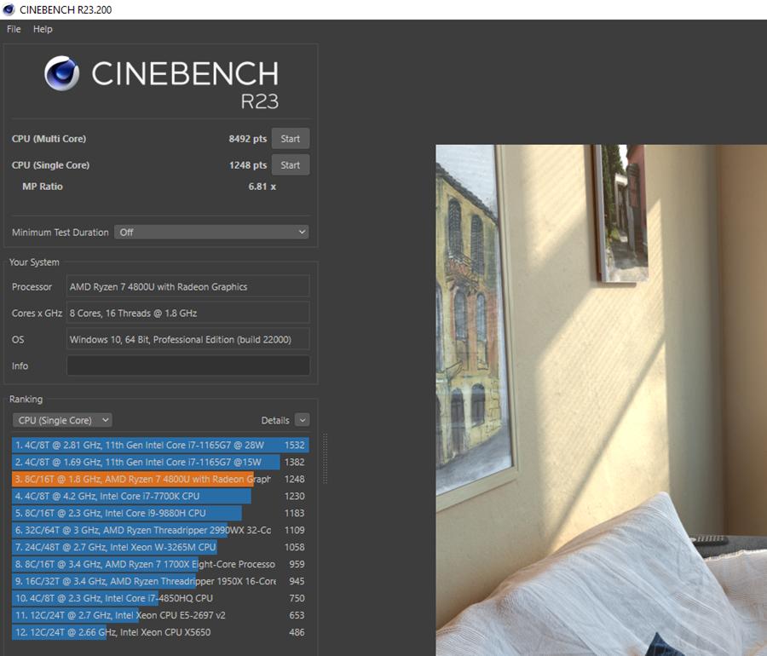This screenshot has height=656, width=767.
Task: Click the 486 ranking score value
Action: coord(297,632)
